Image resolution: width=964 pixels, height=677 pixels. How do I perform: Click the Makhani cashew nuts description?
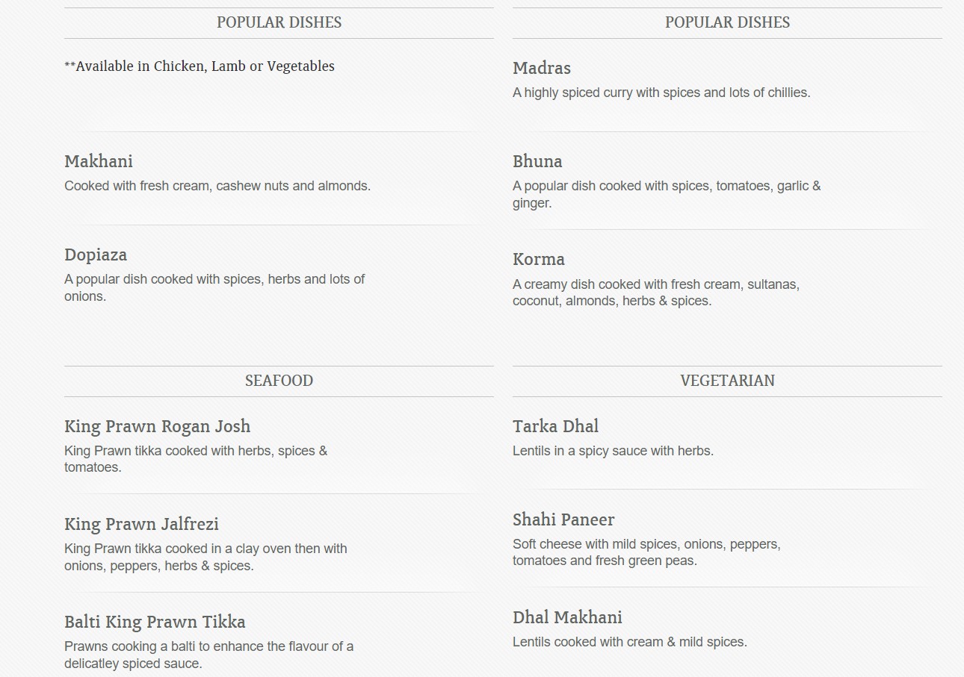pos(217,186)
